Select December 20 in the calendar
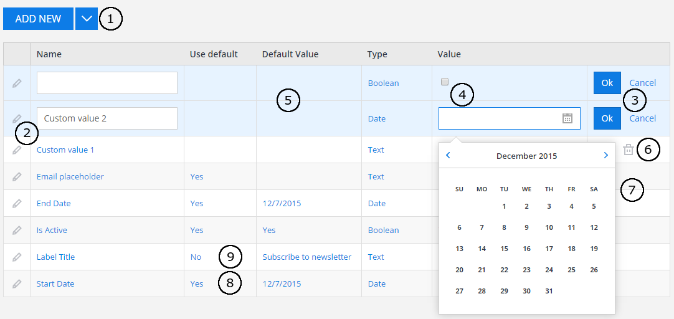 460,270
